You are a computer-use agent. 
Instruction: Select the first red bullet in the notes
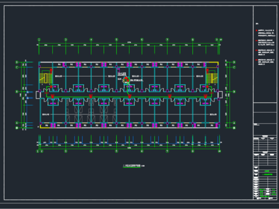click(256, 31)
